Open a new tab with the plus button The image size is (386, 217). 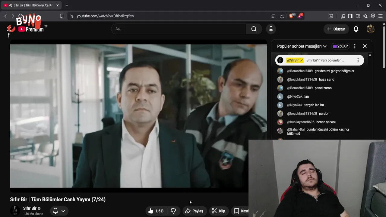click(67, 5)
